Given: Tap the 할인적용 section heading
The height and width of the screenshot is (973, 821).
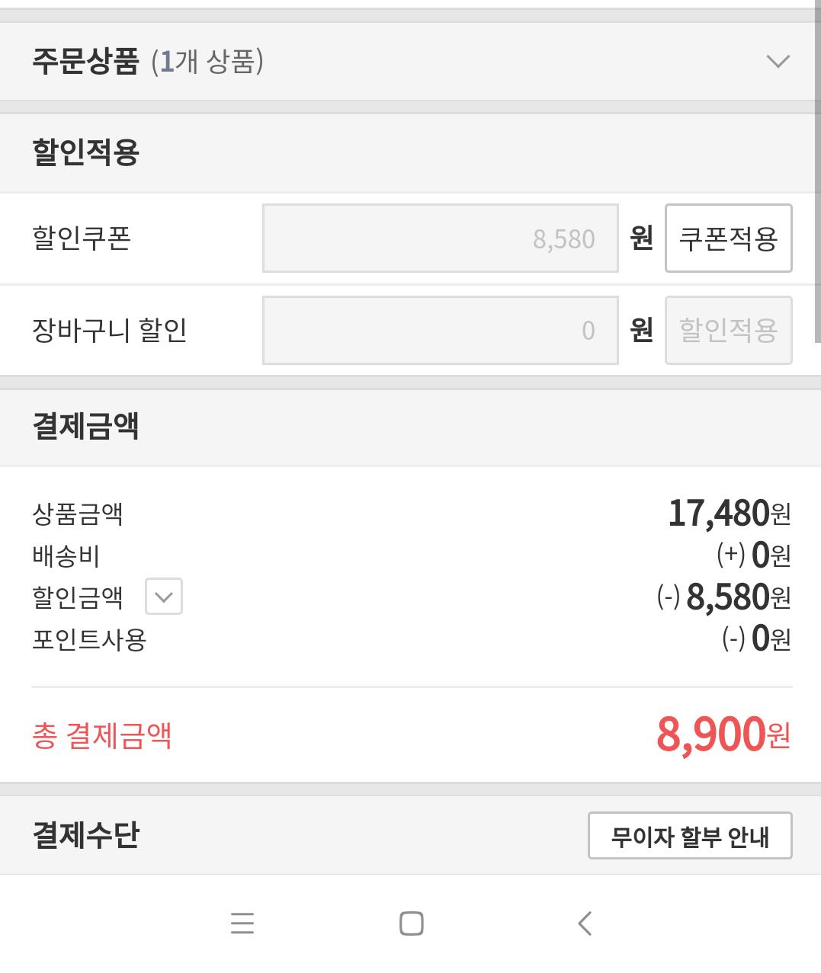Looking at the screenshot, I should [x=85, y=152].
